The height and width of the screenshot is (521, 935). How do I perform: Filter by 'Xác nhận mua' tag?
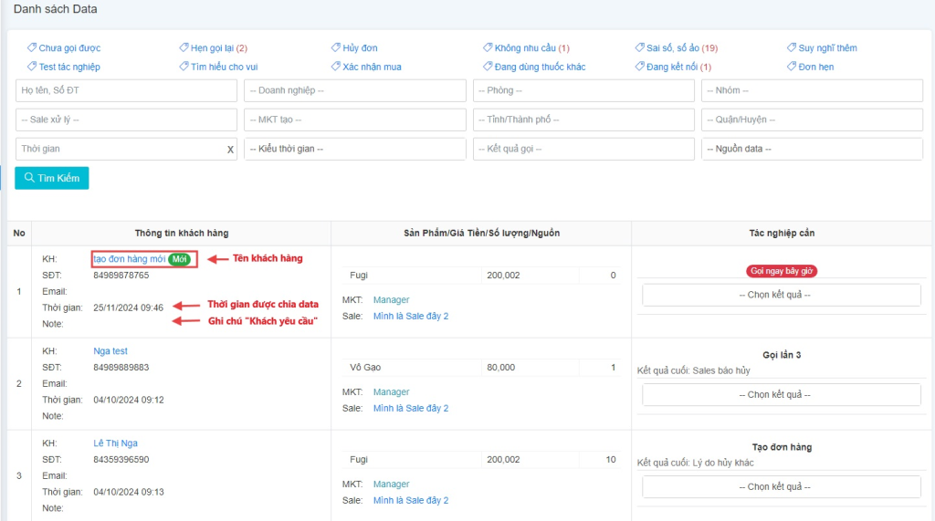tap(372, 67)
